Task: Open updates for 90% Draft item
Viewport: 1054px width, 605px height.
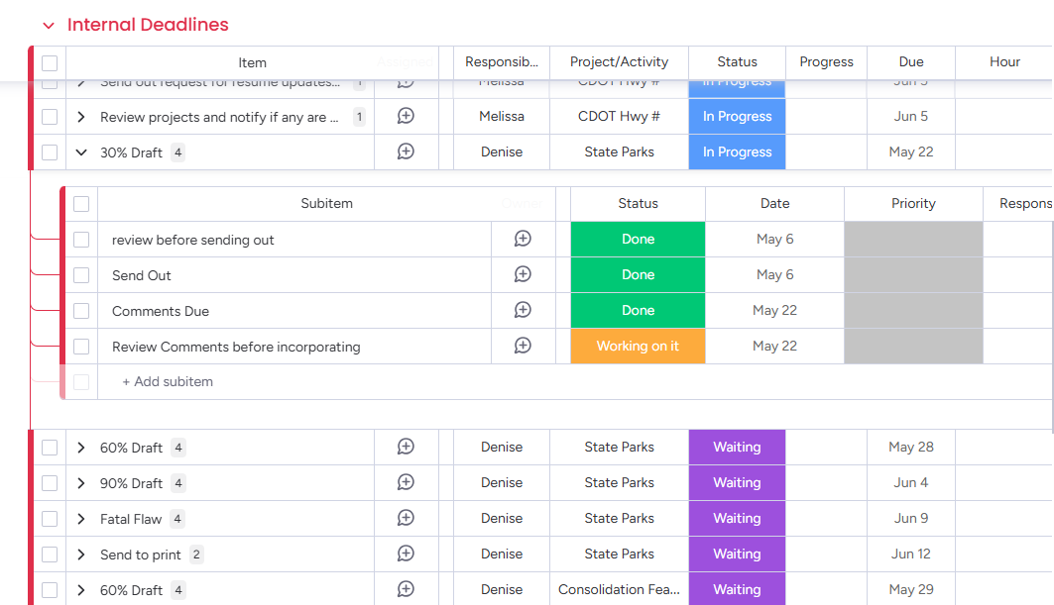Action: (406, 482)
